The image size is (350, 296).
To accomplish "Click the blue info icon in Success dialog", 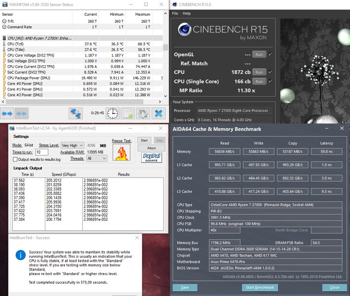I will (21, 255).
